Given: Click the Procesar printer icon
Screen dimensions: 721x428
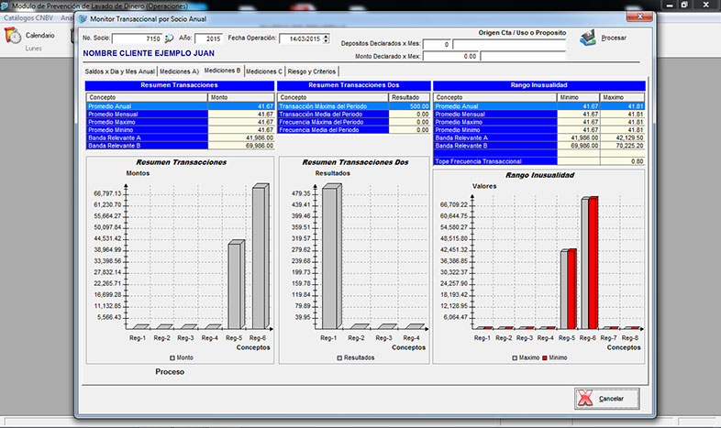Looking at the screenshot, I should pos(588,38).
